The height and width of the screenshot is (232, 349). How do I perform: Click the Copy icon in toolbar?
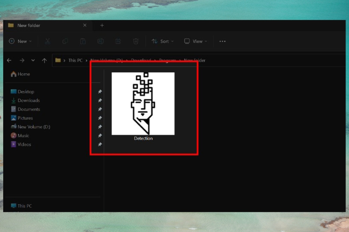pos(65,41)
